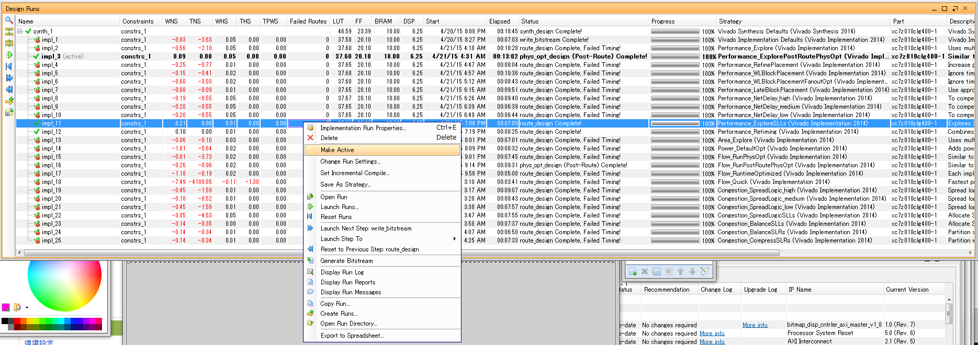This screenshot has height=345, width=978.
Task: Choose Copy Run from context menu
Action: coord(382,304)
